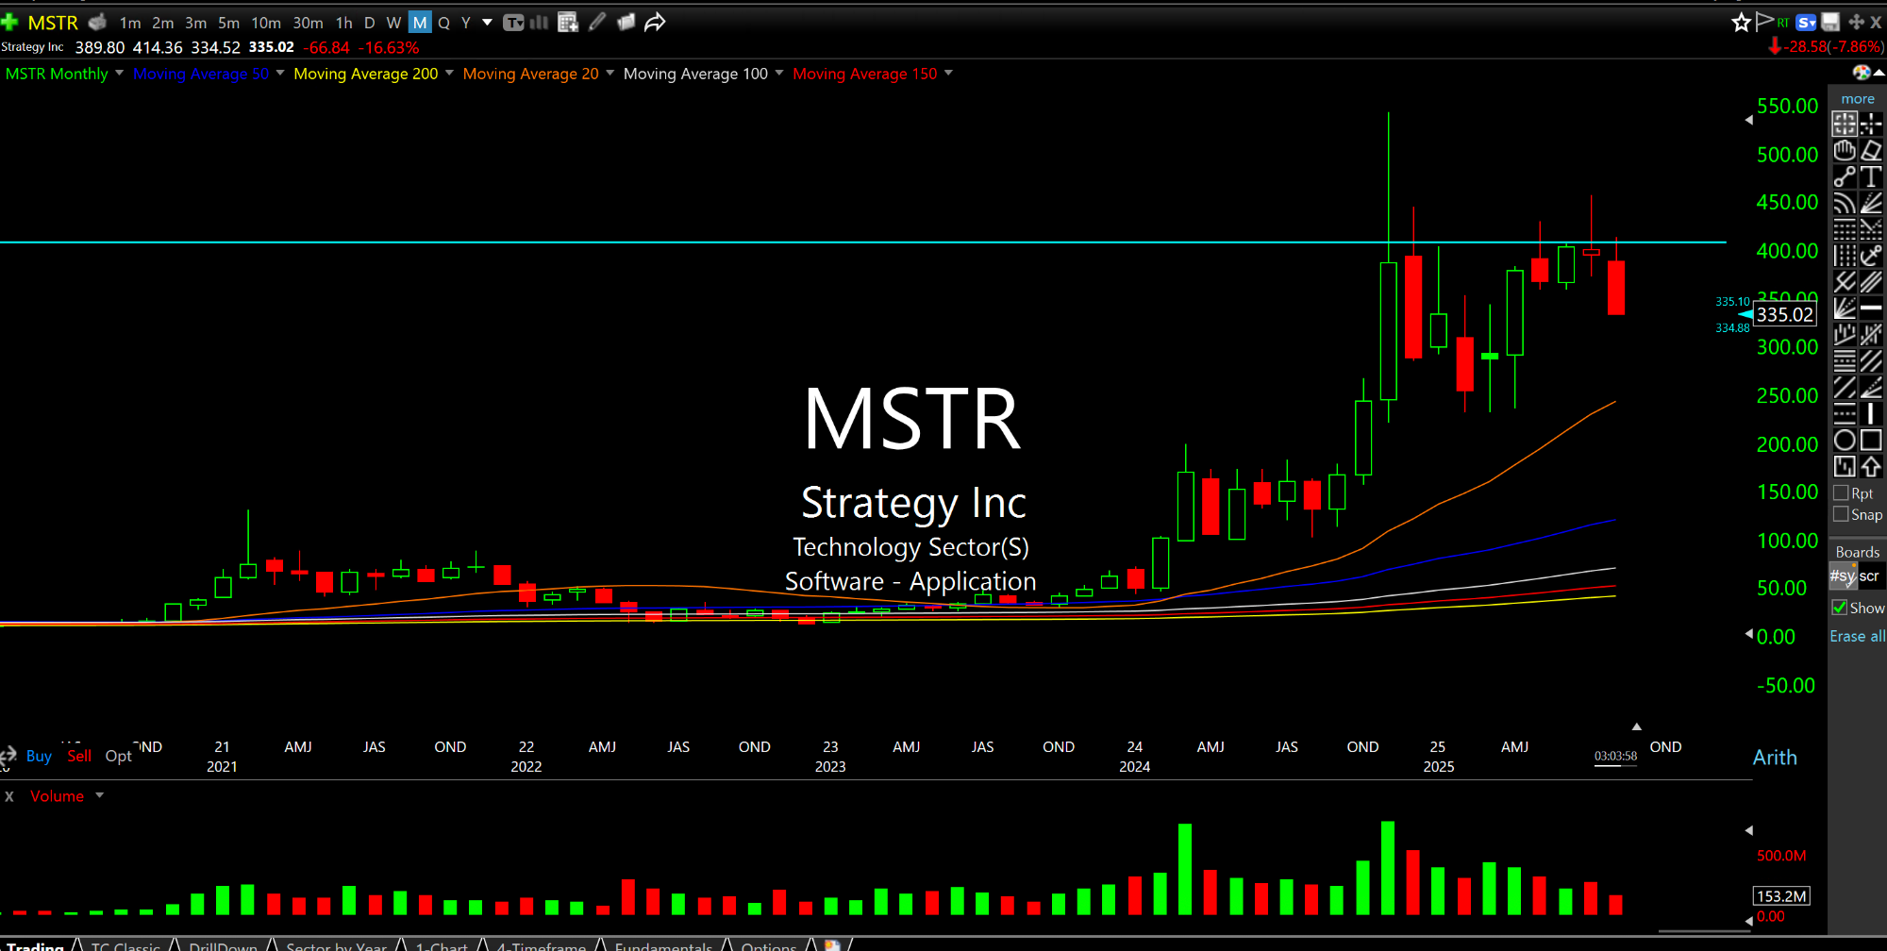Toggle the RT real-time indicator
Viewport: 1887px width, 951px height.
[1783, 22]
